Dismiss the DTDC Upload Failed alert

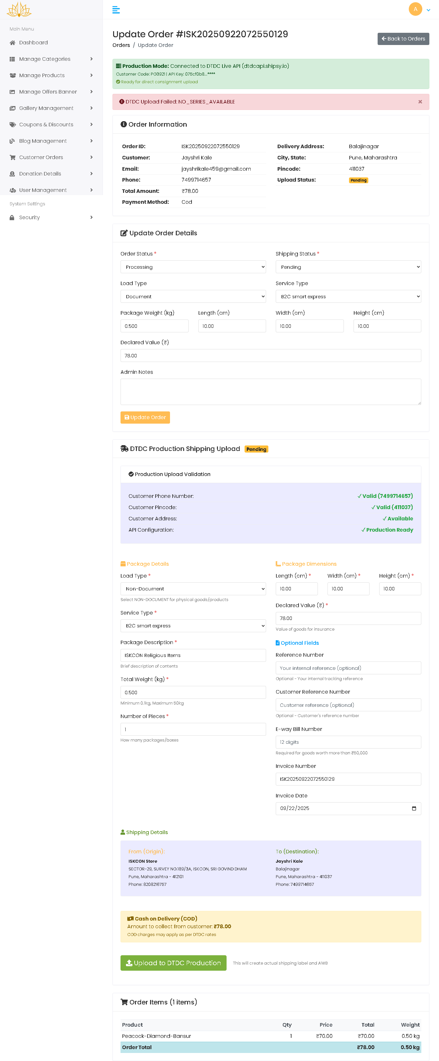[x=420, y=102]
